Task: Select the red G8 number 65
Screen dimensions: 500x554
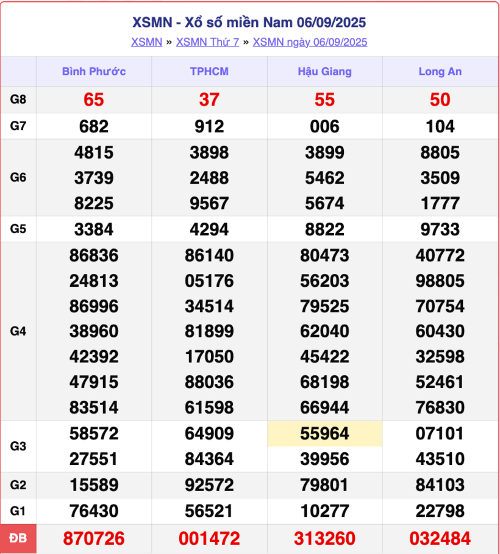Action: (94, 99)
